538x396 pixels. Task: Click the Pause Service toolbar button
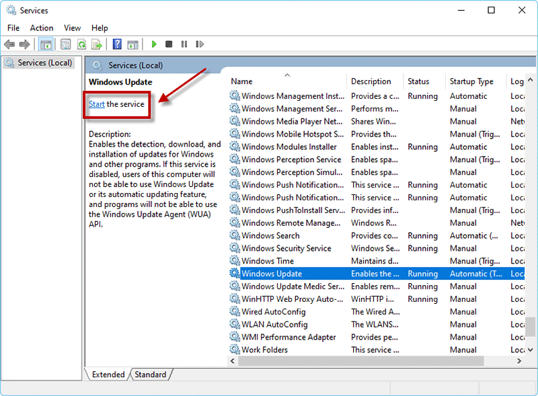(184, 44)
